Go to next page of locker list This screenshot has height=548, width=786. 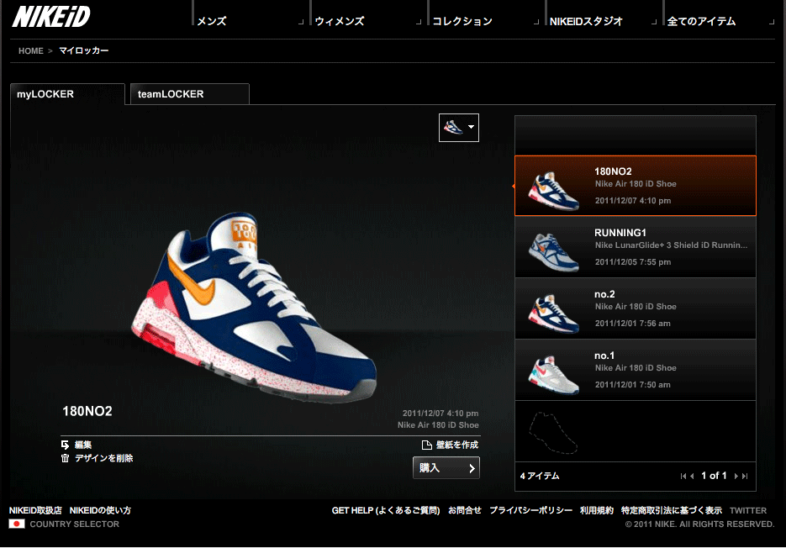pyautogui.click(x=736, y=477)
